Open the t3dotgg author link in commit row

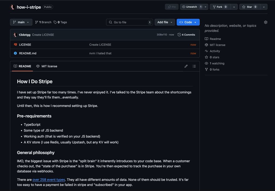(x=25, y=35)
